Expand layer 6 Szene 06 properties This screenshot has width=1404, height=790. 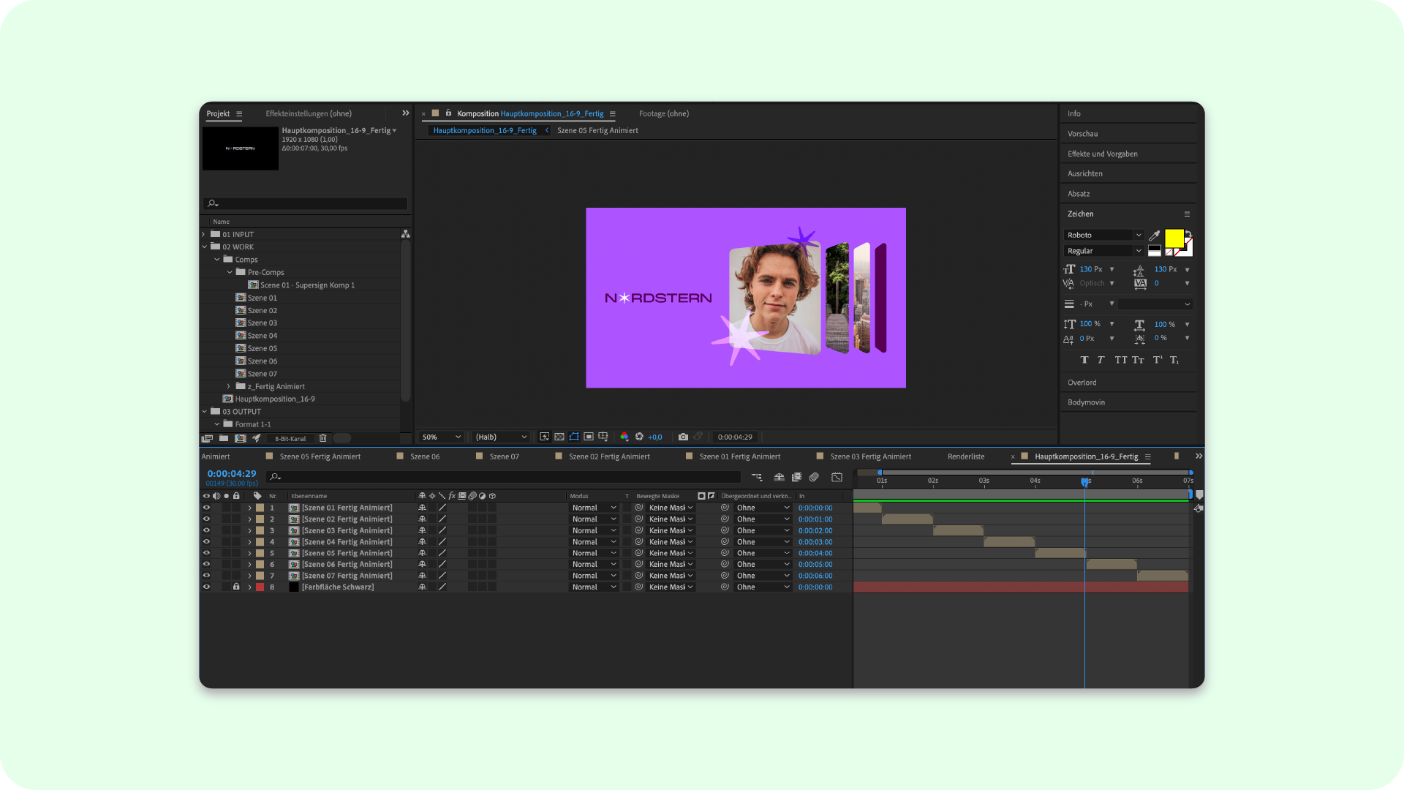click(249, 565)
